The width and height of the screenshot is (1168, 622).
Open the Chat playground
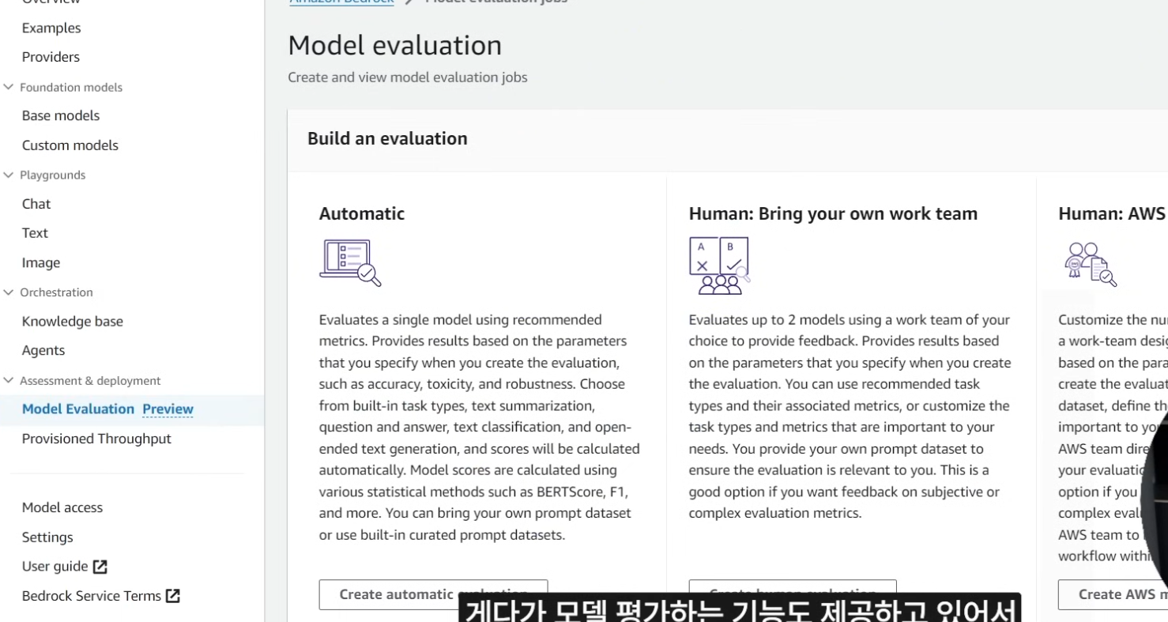(x=36, y=204)
